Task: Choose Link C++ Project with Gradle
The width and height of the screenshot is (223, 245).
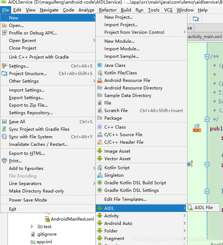Action: pyautogui.click(x=48, y=57)
